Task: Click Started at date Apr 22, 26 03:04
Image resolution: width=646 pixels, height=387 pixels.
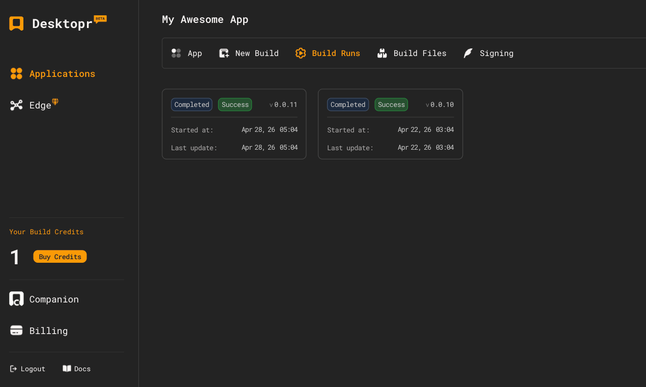Action: [426, 130]
